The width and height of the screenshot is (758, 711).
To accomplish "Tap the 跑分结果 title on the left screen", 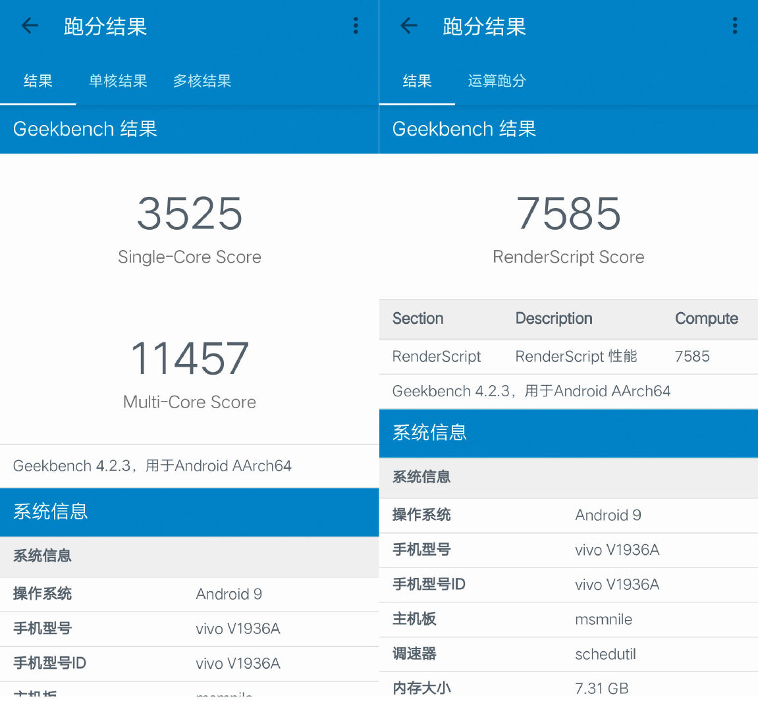I will click(x=105, y=26).
